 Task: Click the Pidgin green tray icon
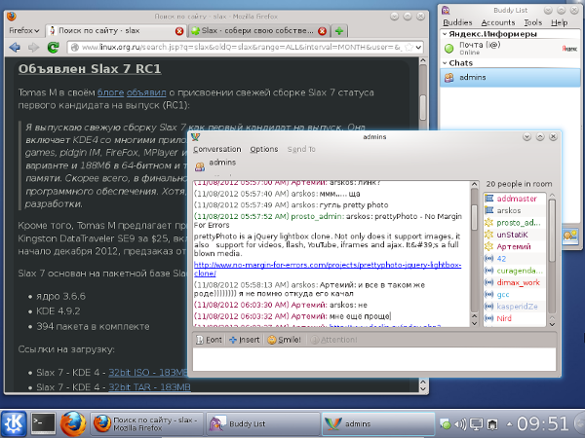pos(446,423)
